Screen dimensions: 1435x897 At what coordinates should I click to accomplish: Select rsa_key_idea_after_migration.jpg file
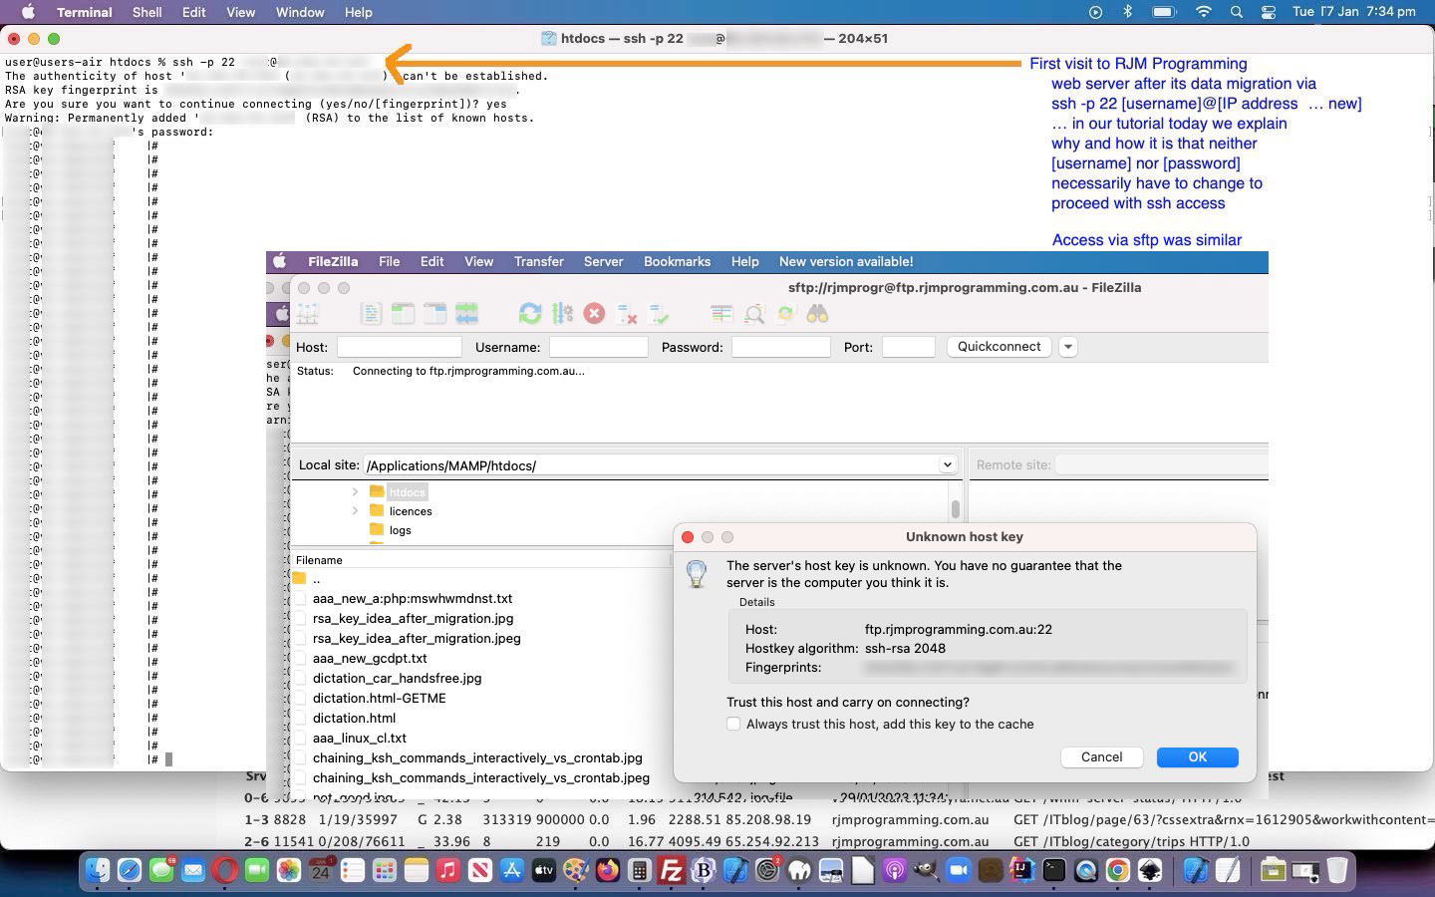click(413, 618)
